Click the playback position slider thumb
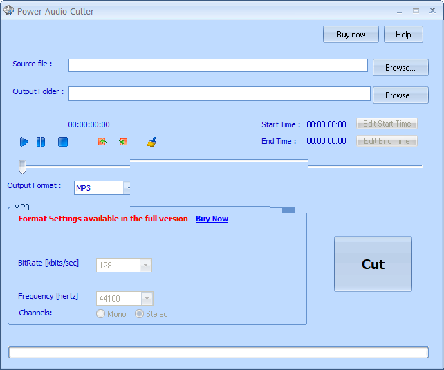The height and width of the screenshot is (370, 444). click(x=22, y=167)
